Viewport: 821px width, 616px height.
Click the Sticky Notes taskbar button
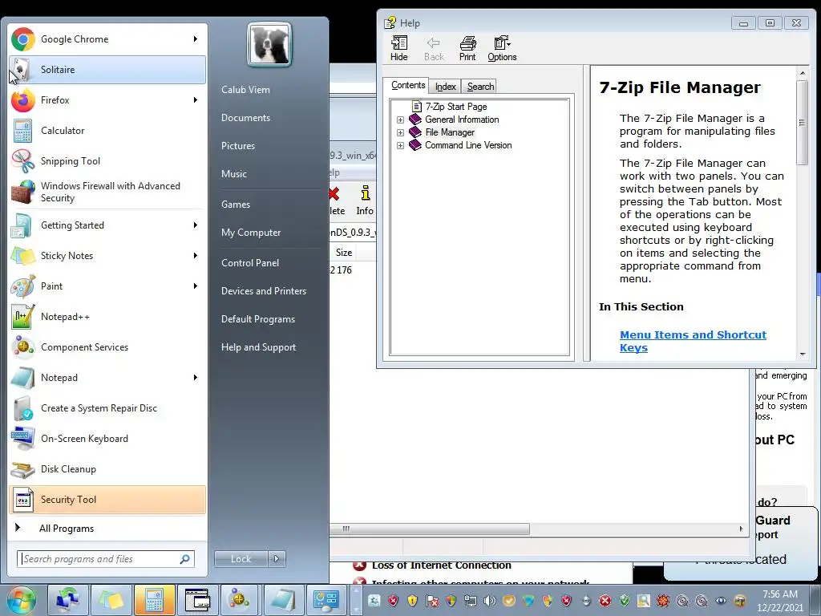click(x=111, y=600)
